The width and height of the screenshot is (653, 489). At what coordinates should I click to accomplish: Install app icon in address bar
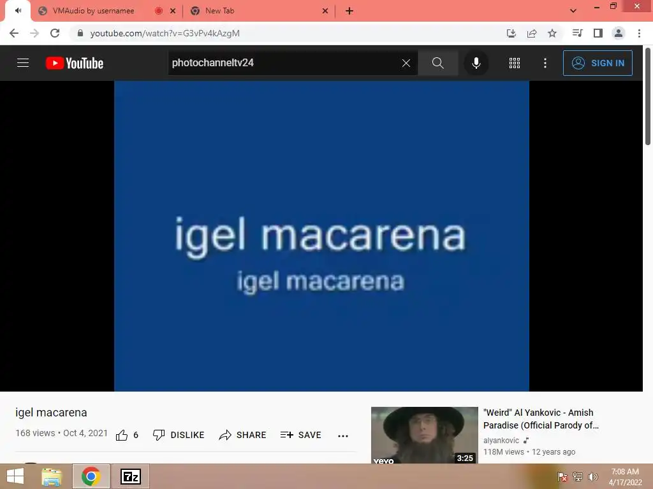click(x=511, y=33)
